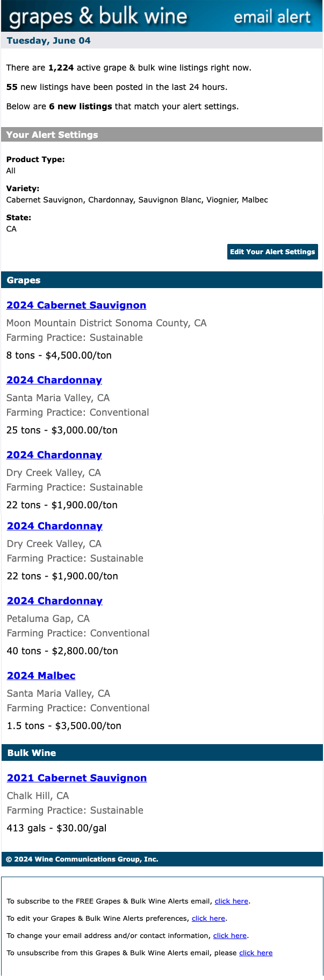This screenshot has width=324, height=980.
Task: View the 2021 Cabernet Sauvignon bulk wine listing
Action: (x=76, y=778)
